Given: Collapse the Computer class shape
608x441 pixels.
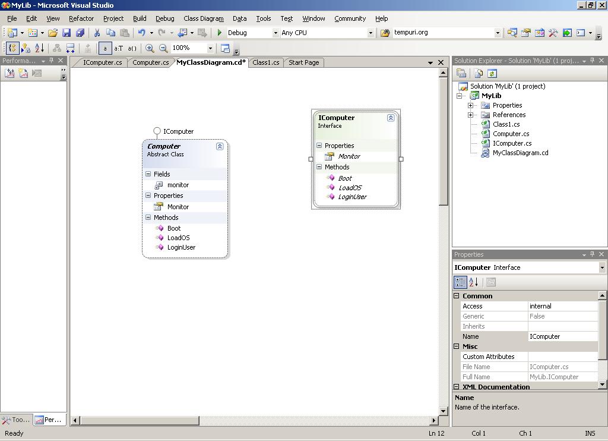Looking at the screenshot, I should (x=220, y=146).
